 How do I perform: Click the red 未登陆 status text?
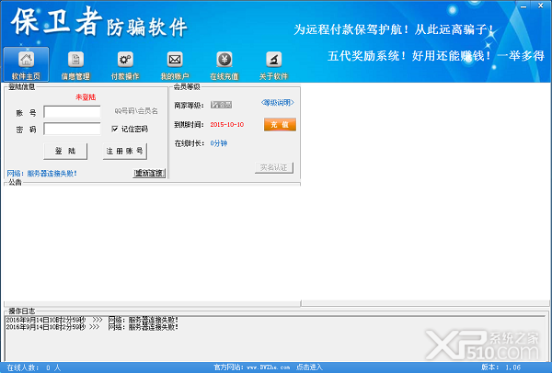[86, 97]
